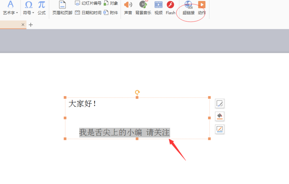Insert slide number via 幻灯片编号
This screenshot has width=289, height=184.
88,3
